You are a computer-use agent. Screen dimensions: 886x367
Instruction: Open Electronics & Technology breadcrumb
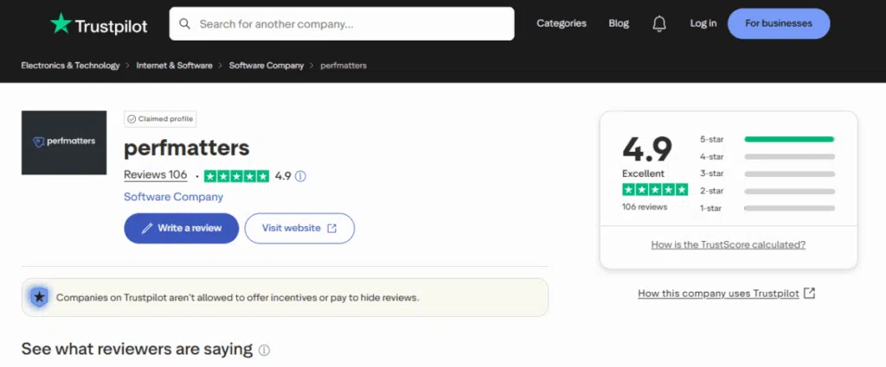(x=71, y=66)
